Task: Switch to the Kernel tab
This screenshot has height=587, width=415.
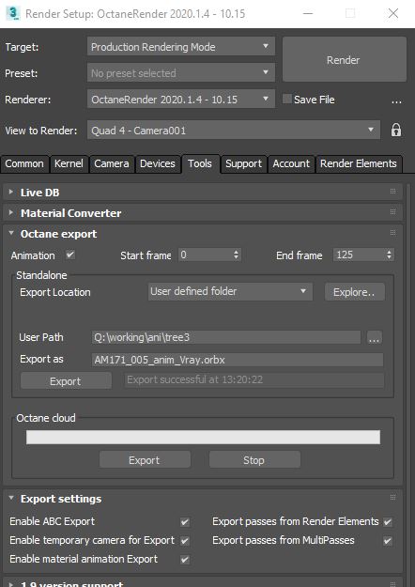Action: 69,164
